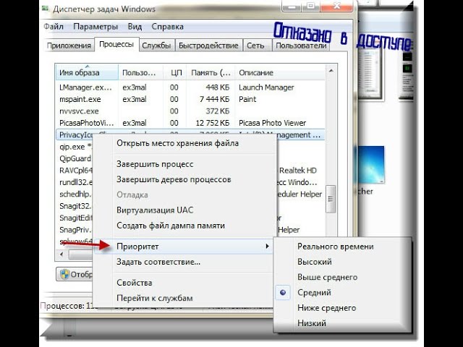This screenshot has height=347, width=463.
Task: Switch to the Приложения tab
Action: 69,46
